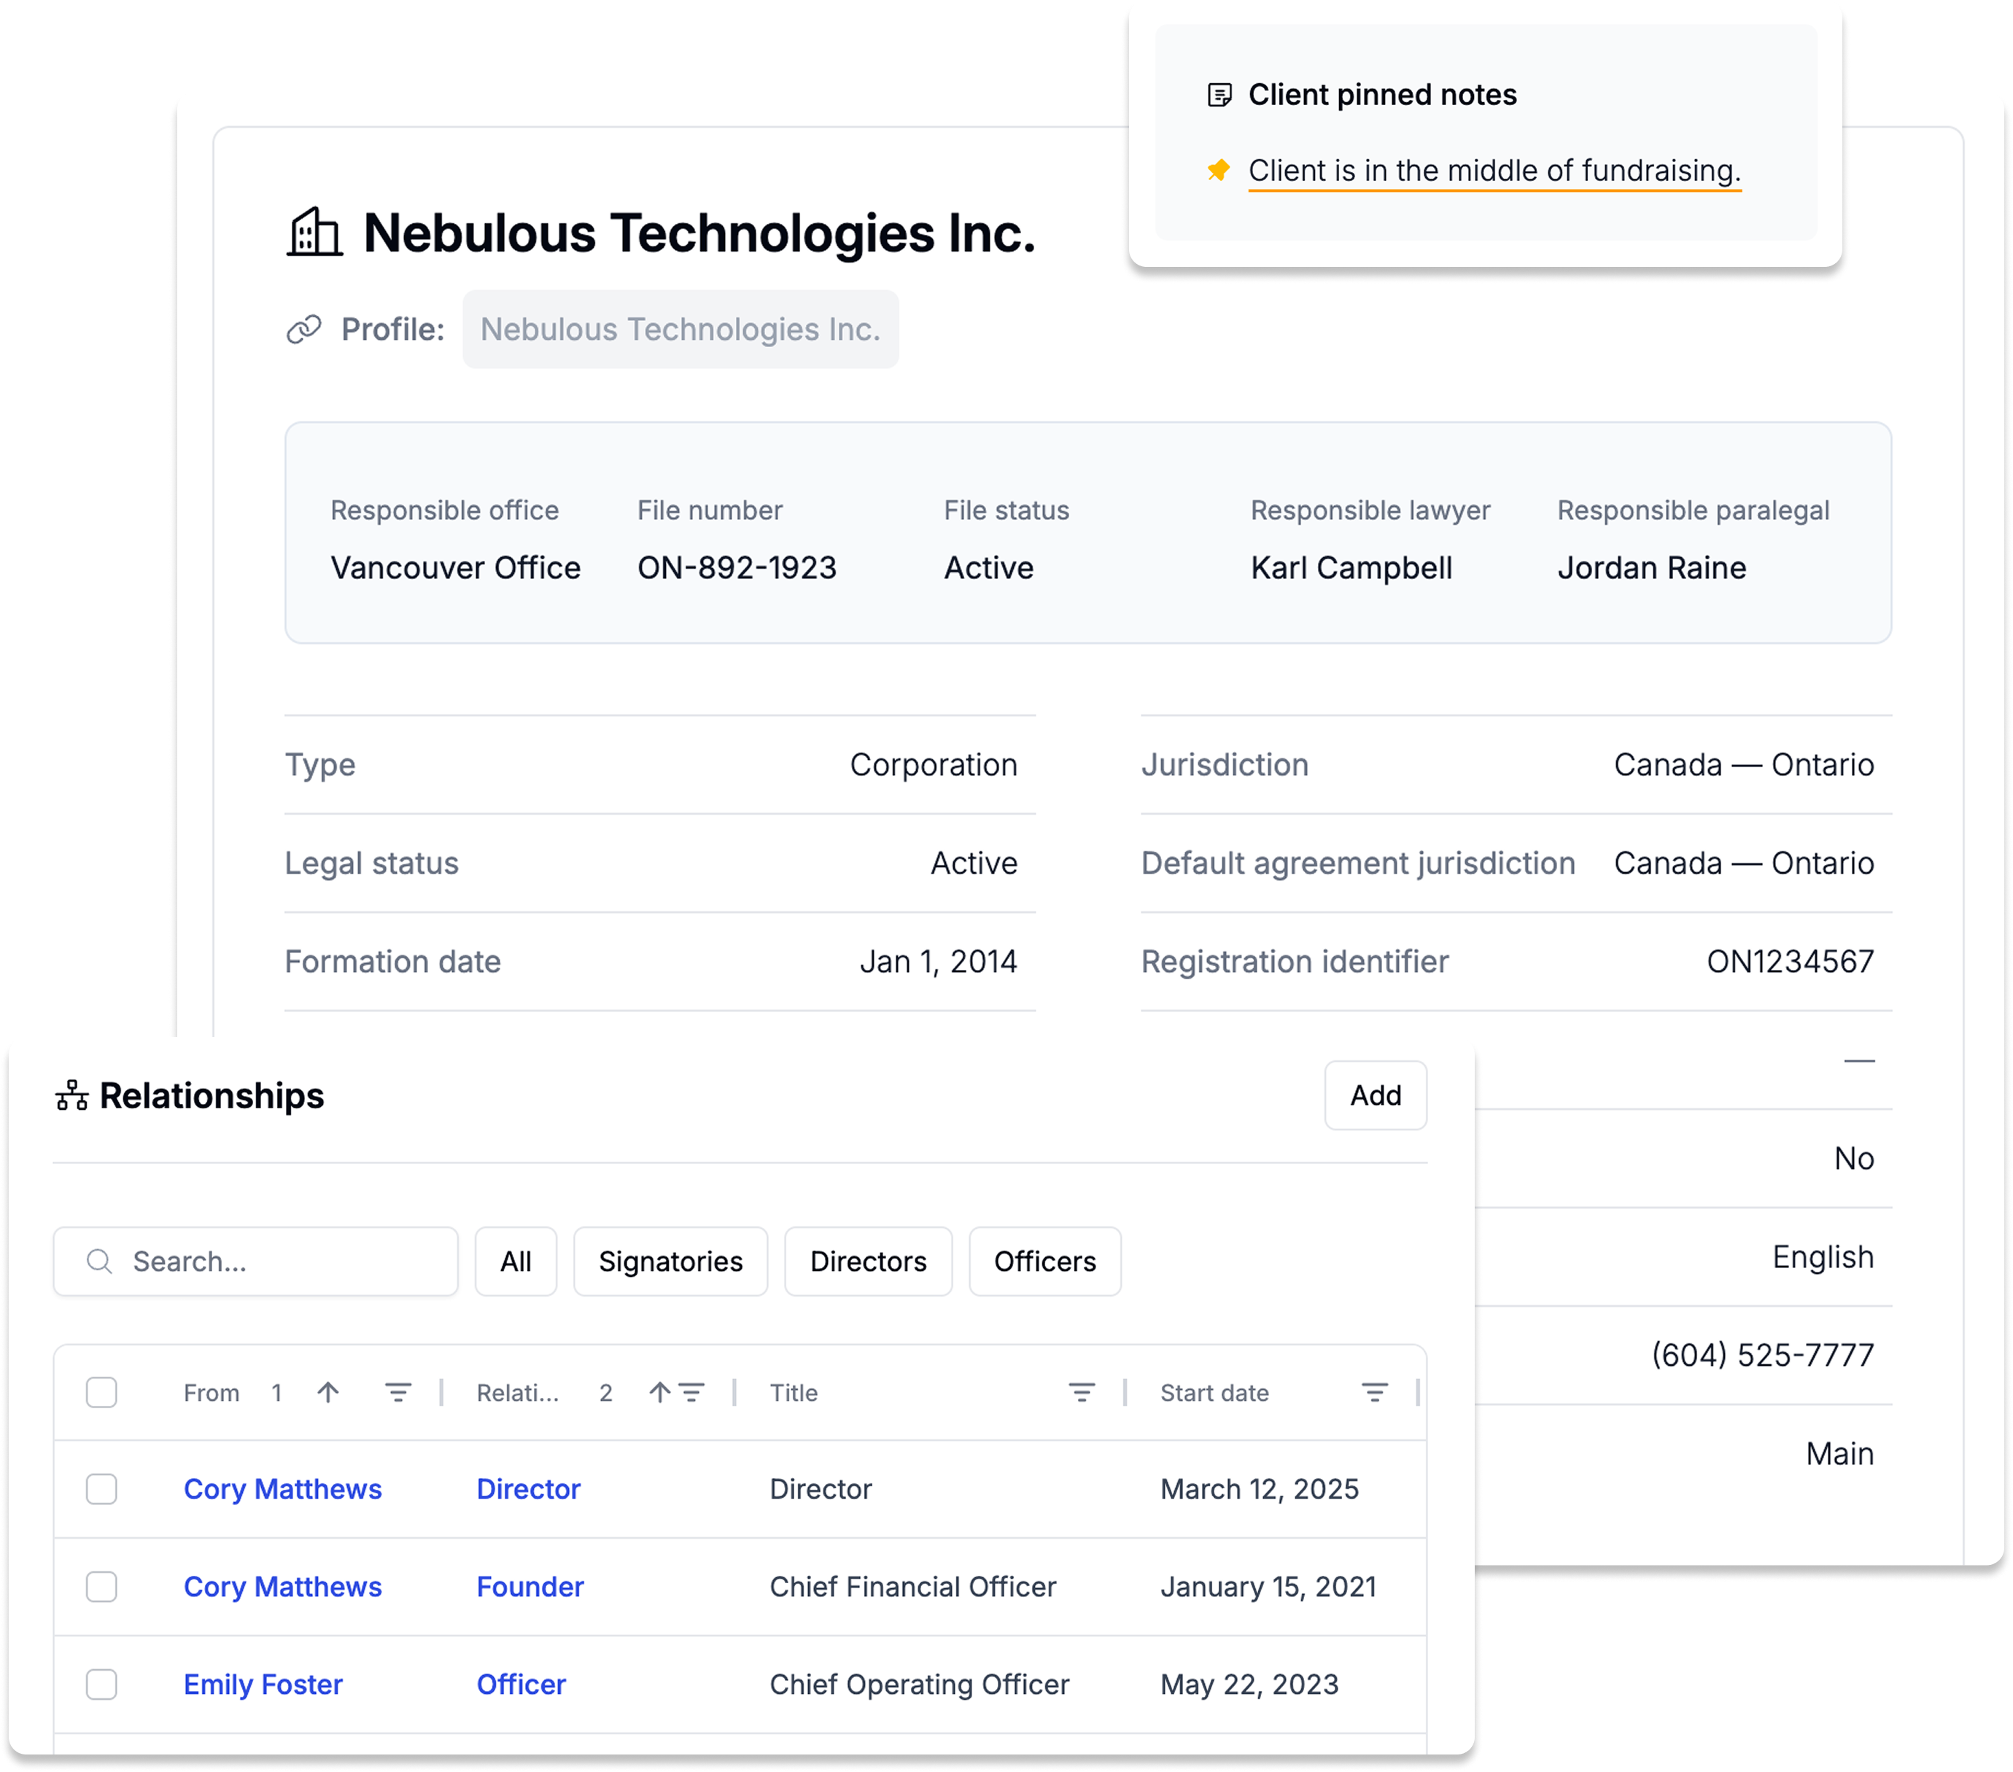Click the yellow pin icon on fundraising note

click(x=1218, y=171)
